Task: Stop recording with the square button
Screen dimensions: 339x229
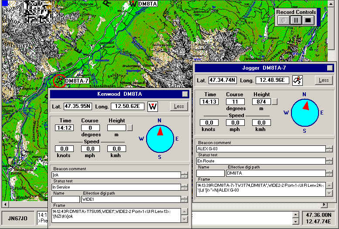Action: [308, 20]
